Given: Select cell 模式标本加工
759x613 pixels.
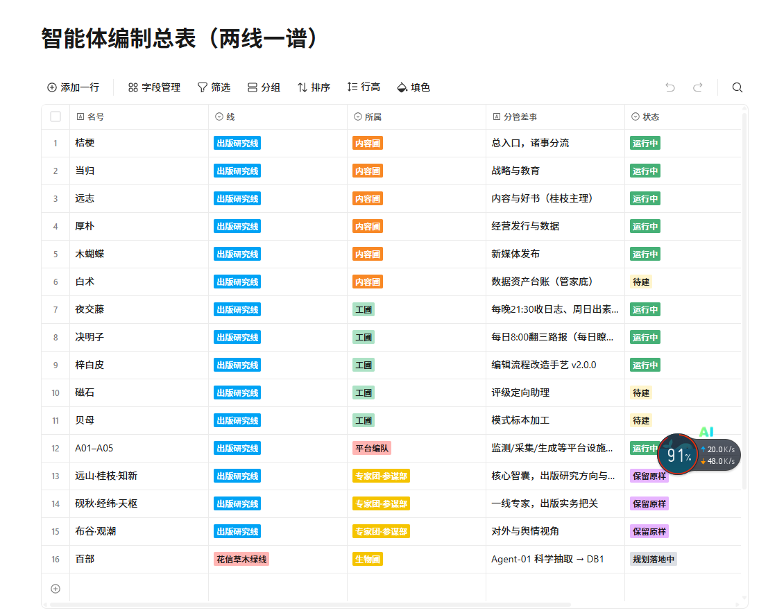Looking at the screenshot, I should pyautogui.click(x=555, y=420).
